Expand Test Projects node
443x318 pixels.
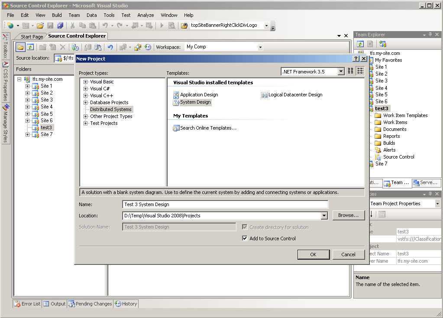click(85, 123)
